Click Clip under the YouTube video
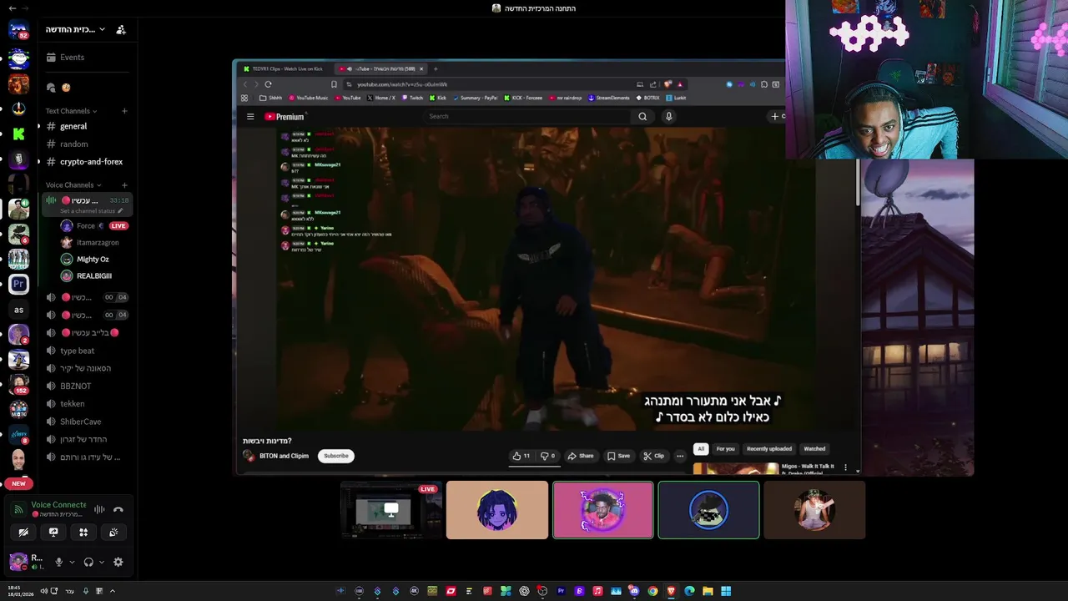 [x=654, y=456]
